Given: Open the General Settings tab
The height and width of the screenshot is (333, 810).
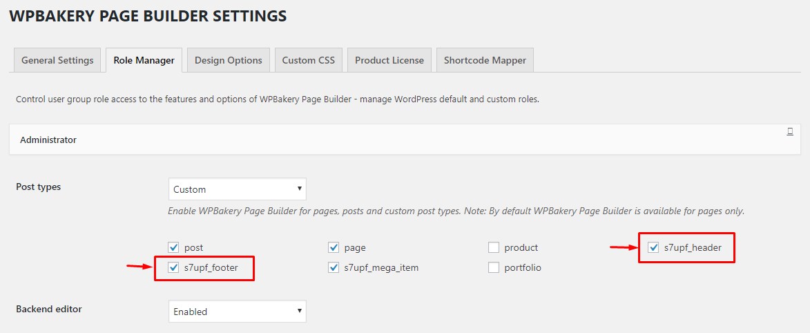Looking at the screenshot, I should [57, 60].
